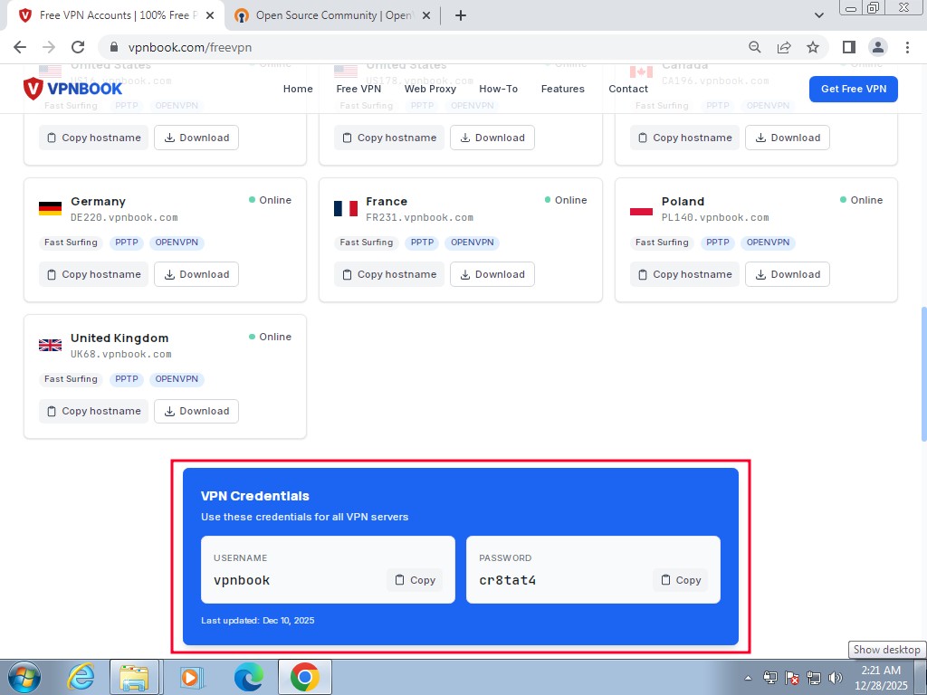This screenshot has width=927, height=695.
Task: Bookmark this page with the star icon
Action: pyautogui.click(x=813, y=47)
